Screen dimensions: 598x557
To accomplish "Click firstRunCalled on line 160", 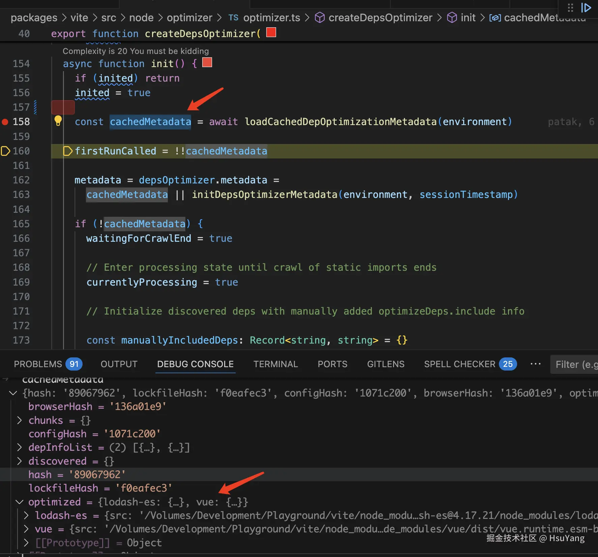I will click(x=115, y=151).
